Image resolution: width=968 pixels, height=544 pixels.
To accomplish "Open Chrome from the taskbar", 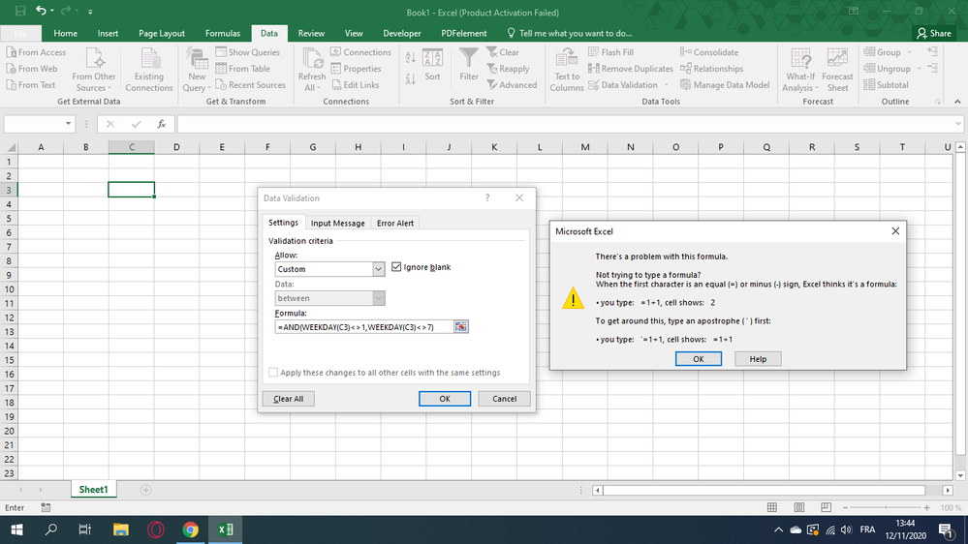I will click(190, 529).
